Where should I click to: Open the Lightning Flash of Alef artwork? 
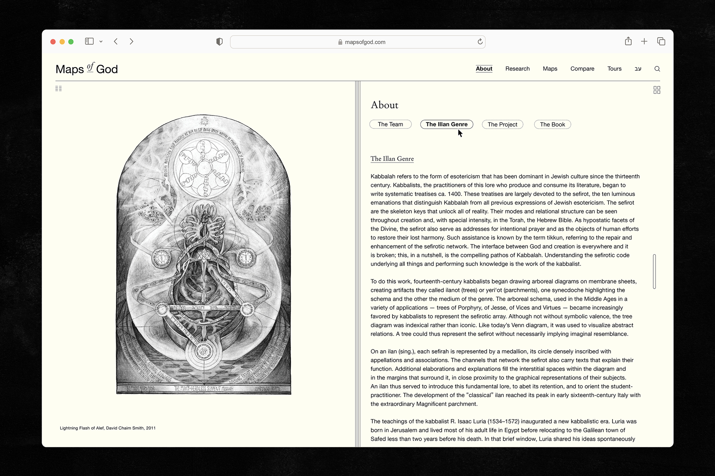pos(203,255)
